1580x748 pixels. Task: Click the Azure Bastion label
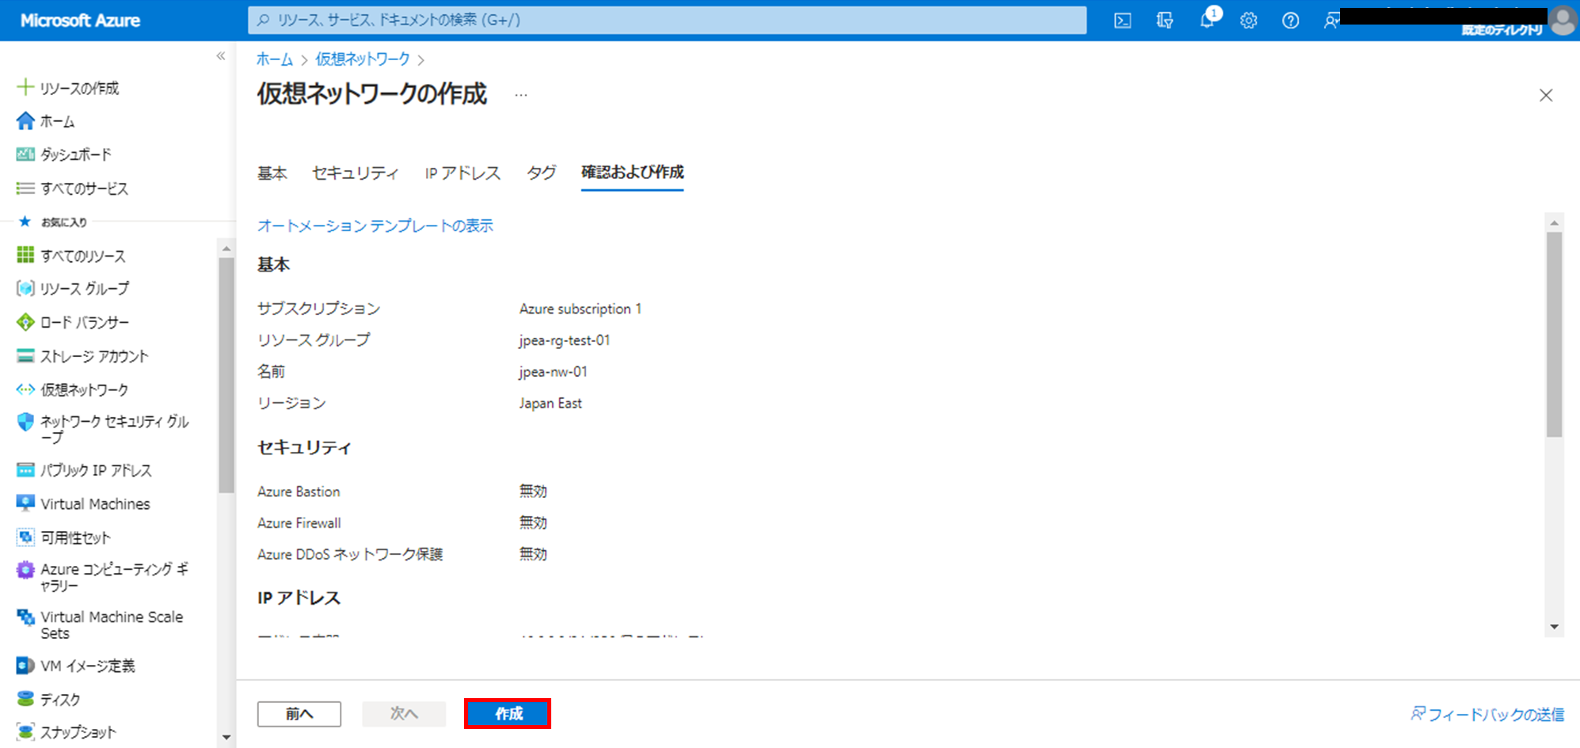click(x=299, y=492)
